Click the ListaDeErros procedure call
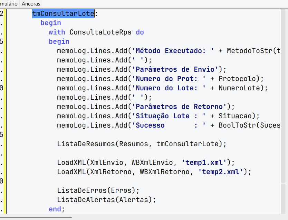 click(82, 190)
